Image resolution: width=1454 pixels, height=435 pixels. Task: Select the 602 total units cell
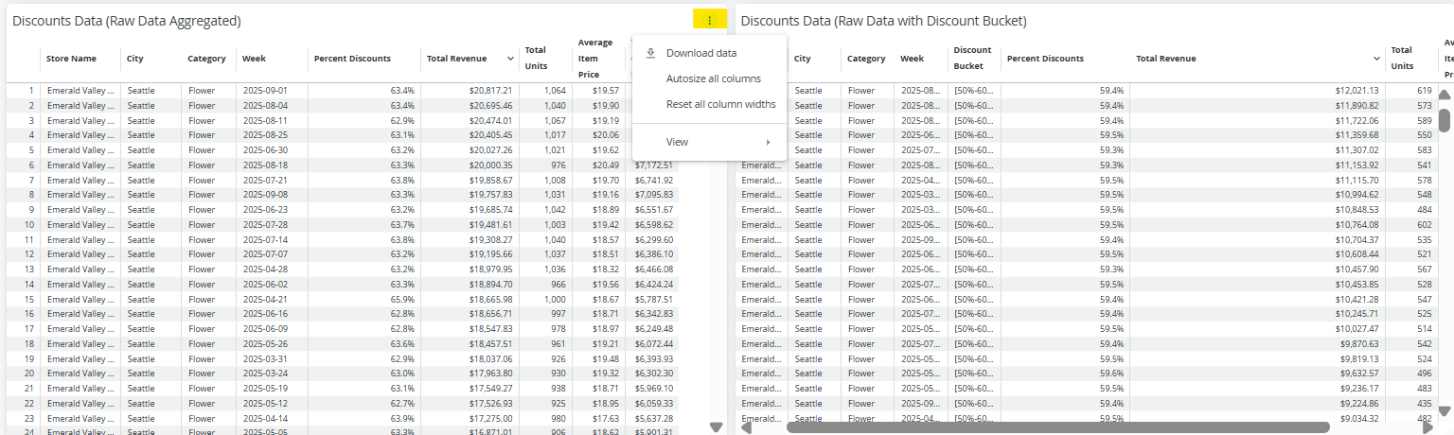click(1410, 225)
